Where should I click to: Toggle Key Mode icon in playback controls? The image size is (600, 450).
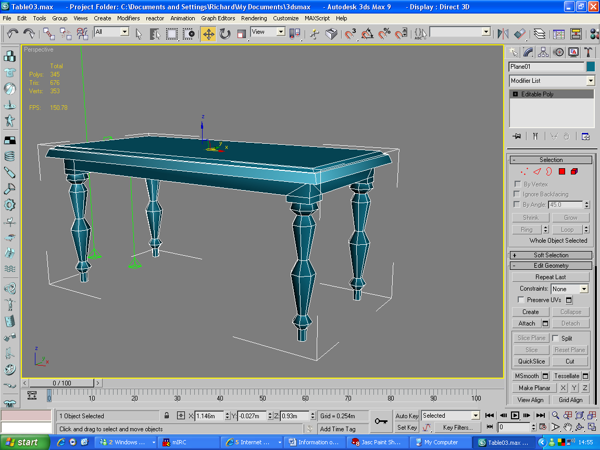point(490,427)
